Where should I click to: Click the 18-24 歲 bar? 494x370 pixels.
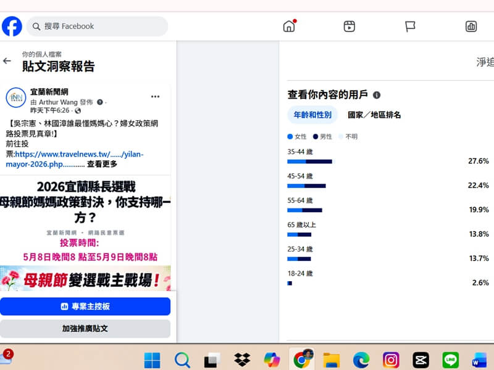[x=290, y=283]
